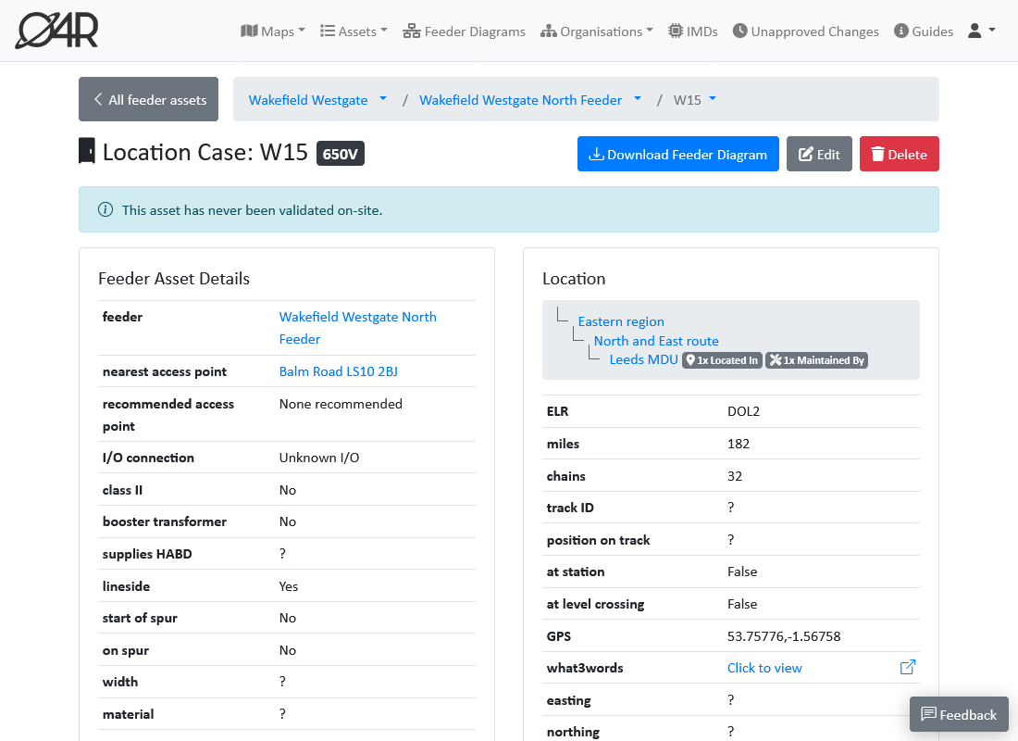Go to Feeder Diagrams
The image size is (1018, 741).
point(464,31)
